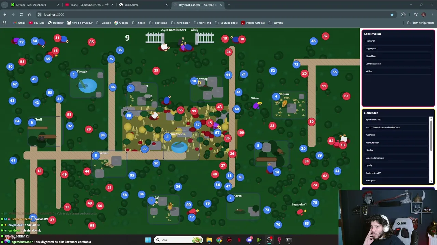The width and height of the screenshot is (437, 245).
Task: Open the apps grid in bookmarks bar
Action: click(4, 23)
